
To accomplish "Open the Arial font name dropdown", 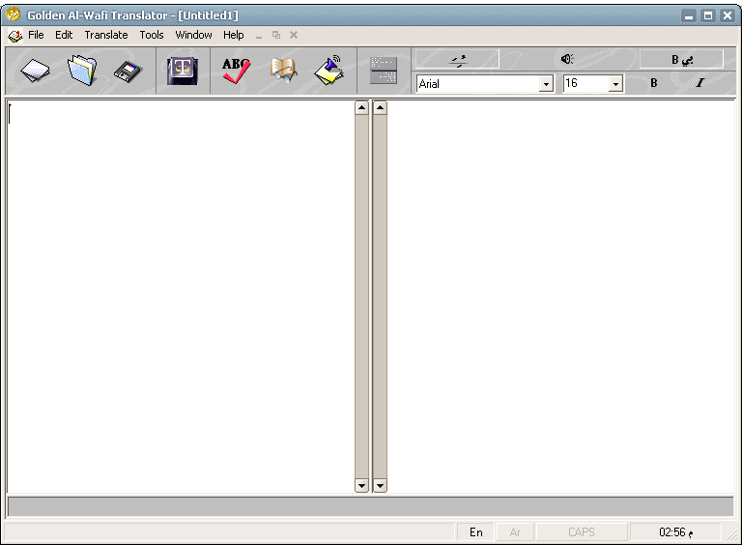I will pyautogui.click(x=547, y=84).
